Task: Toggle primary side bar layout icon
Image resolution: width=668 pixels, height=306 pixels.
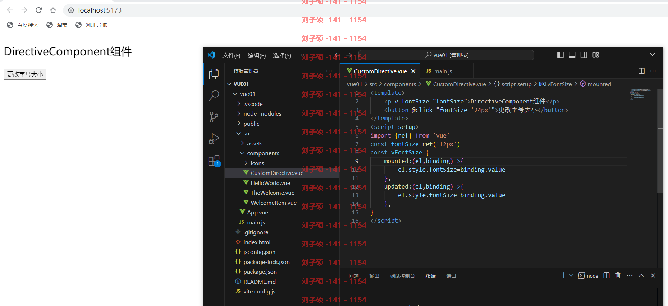Action: pyautogui.click(x=560, y=55)
